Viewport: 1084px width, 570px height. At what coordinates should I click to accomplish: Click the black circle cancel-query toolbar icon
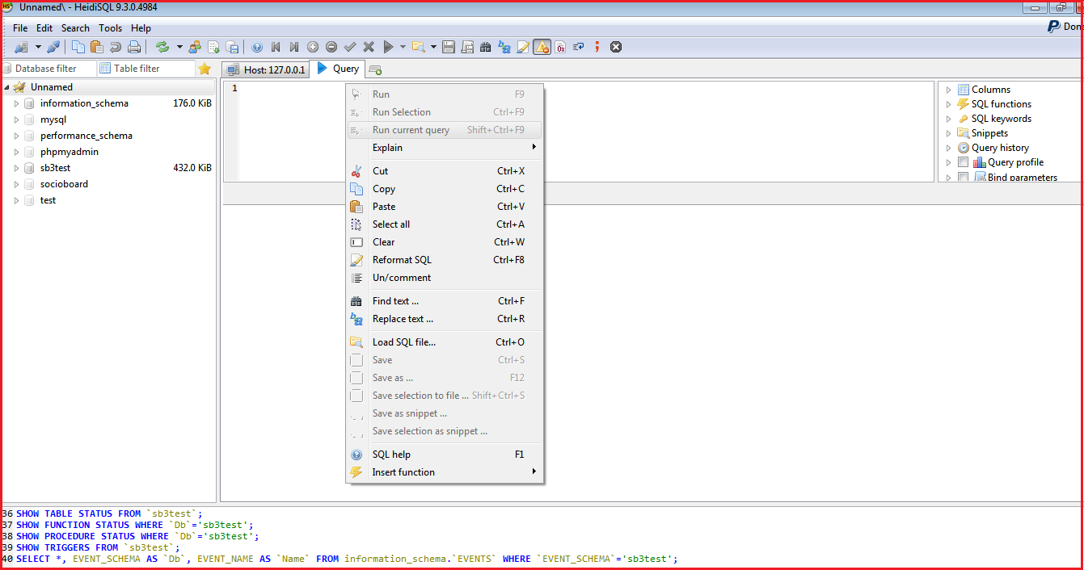pos(616,47)
